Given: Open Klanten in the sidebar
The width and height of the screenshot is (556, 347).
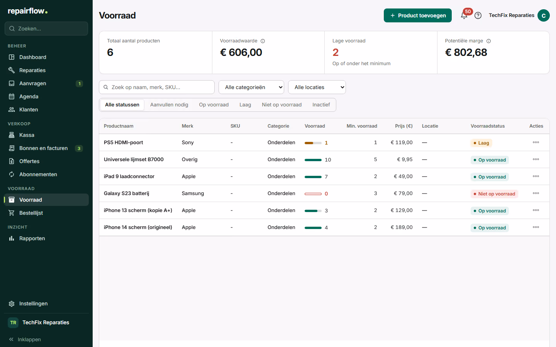Looking at the screenshot, I should coord(46,109).
